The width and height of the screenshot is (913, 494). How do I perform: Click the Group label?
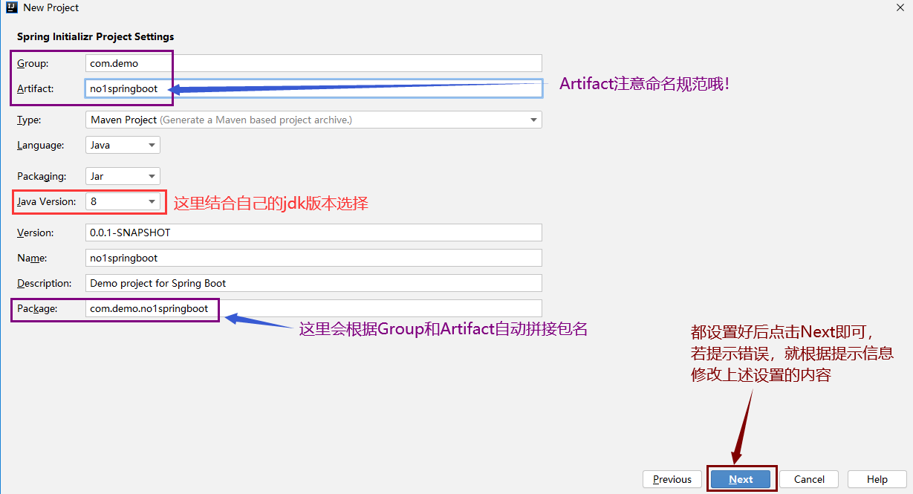tap(32, 64)
